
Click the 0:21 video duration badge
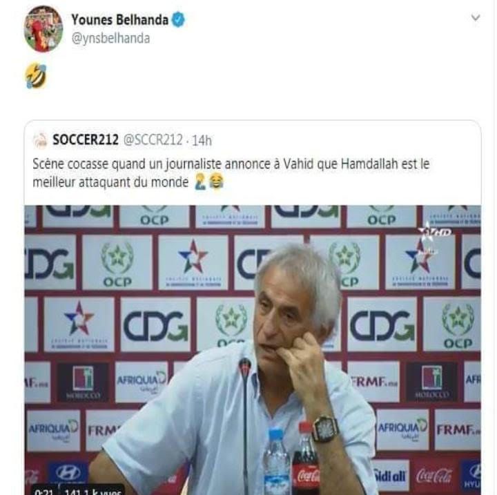pyautogui.click(x=44, y=491)
